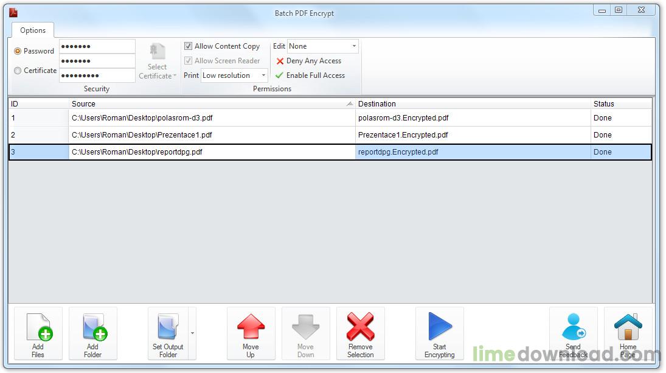This screenshot has width=666, height=373.
Task: Sort the list by Source column header
Action: (207, 104)
